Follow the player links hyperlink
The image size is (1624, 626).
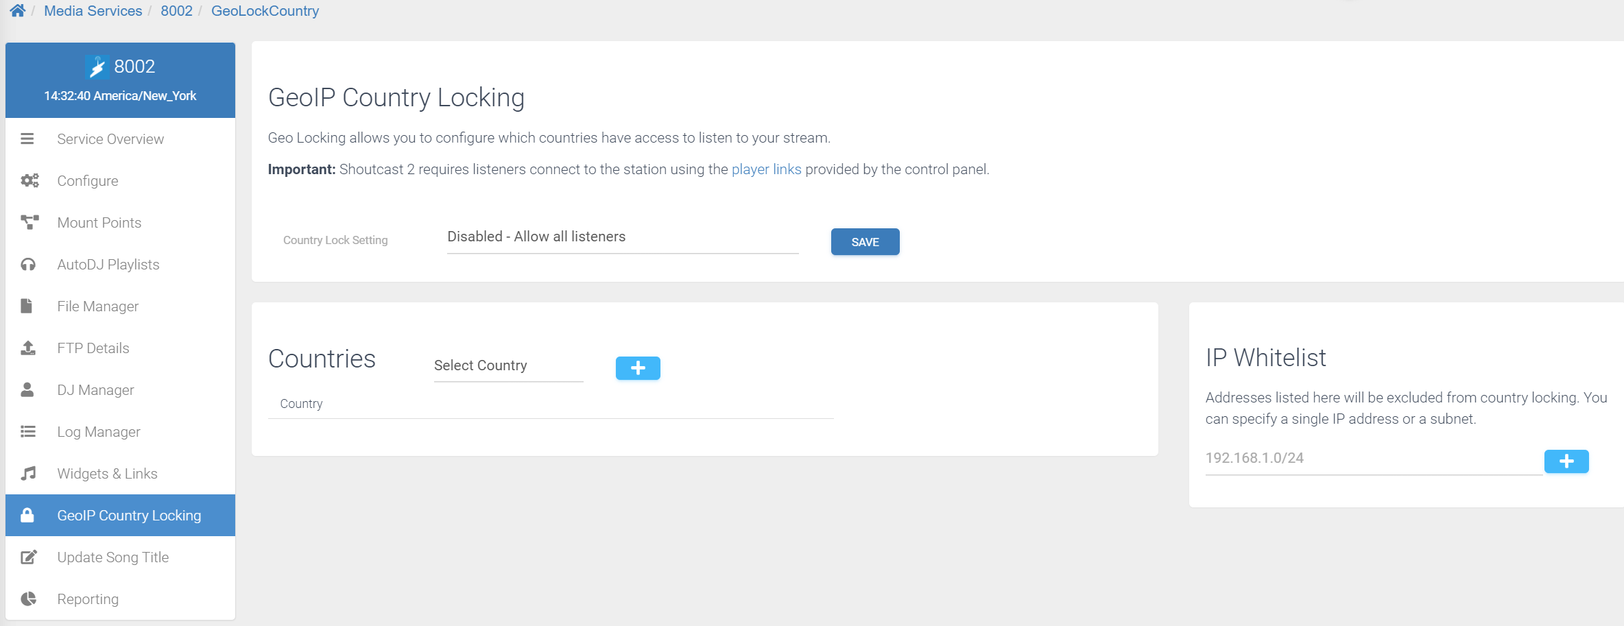(766, 169)
